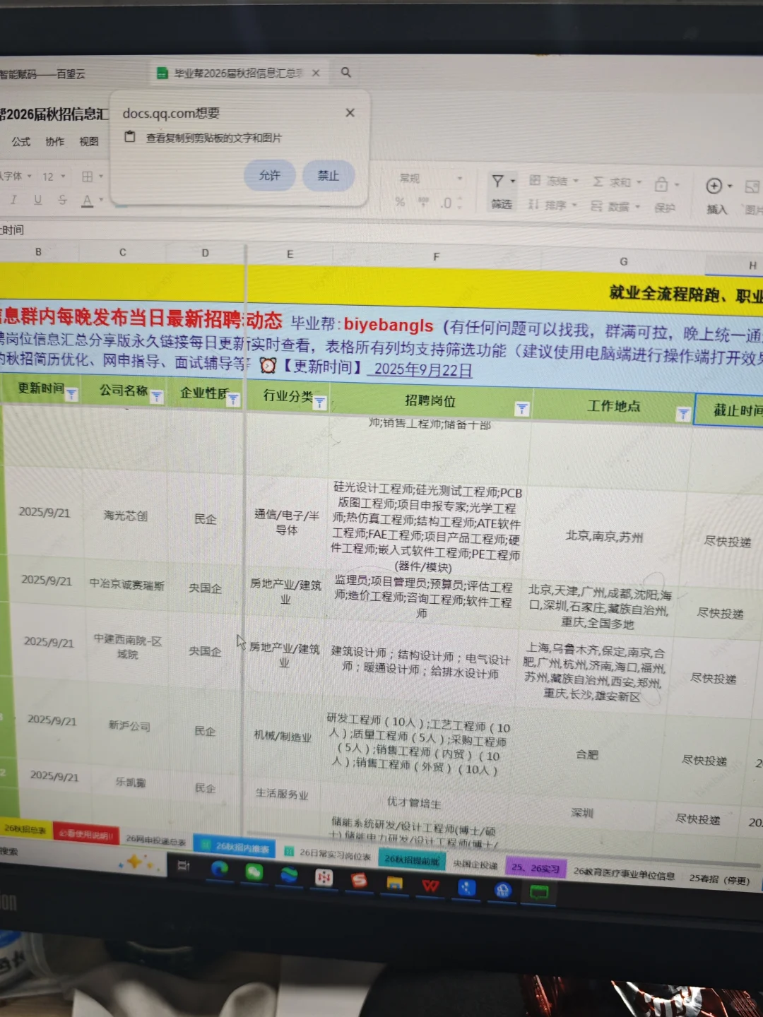The image size is (763, 1017).
Task: Open WPS Office from taskbar
Action: (430, 886)
